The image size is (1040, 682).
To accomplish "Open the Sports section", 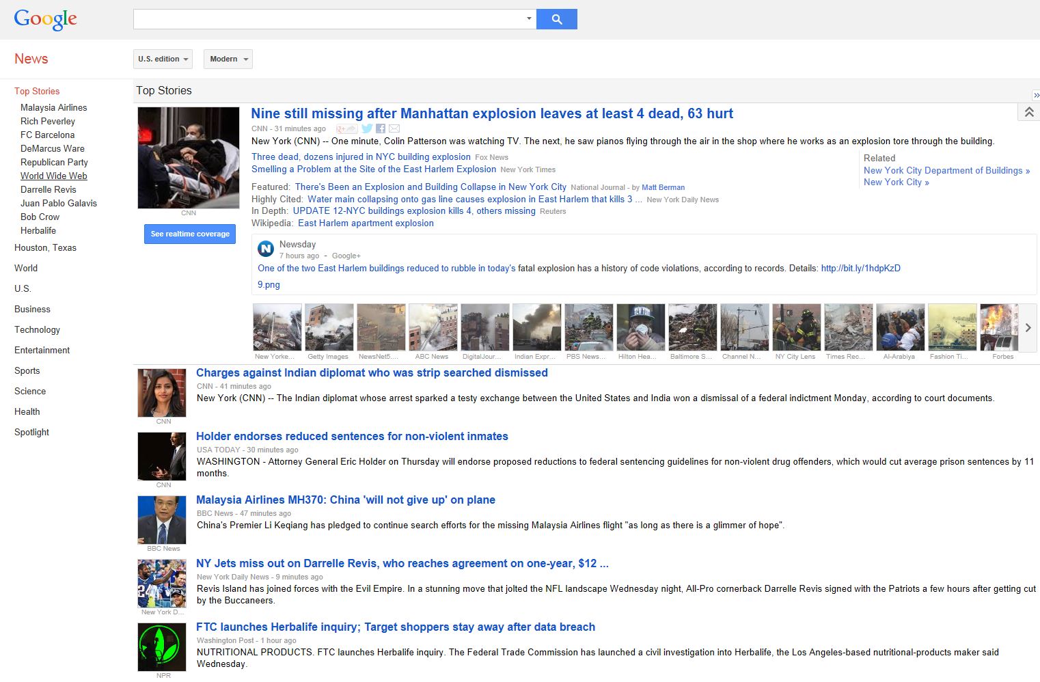I will (x=27, y=370).
